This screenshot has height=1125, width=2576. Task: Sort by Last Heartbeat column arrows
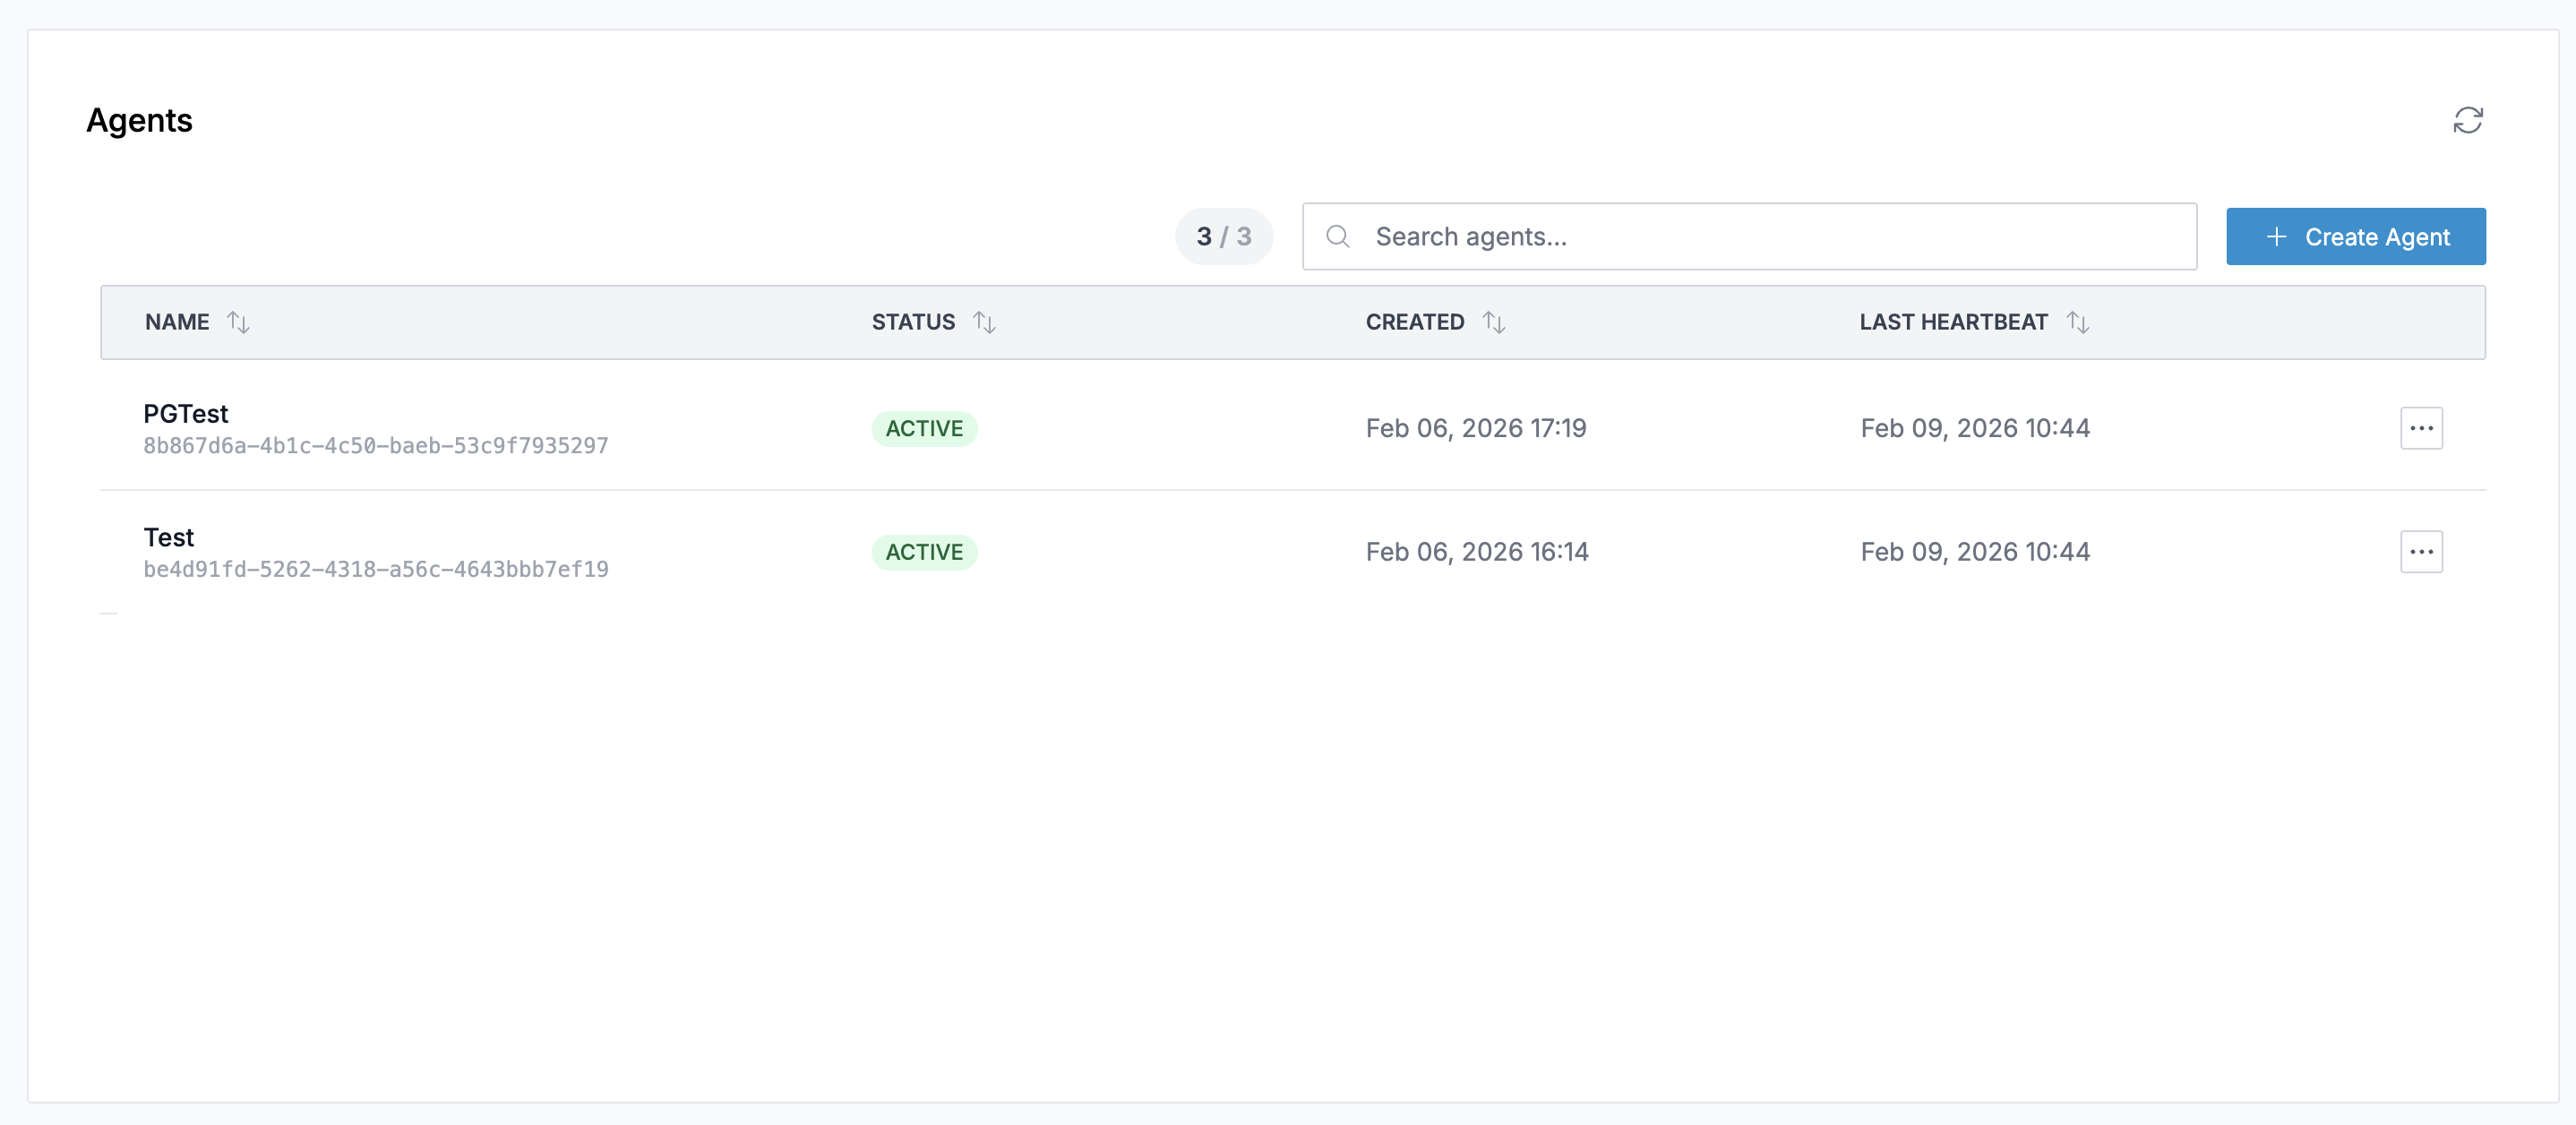2077,322
